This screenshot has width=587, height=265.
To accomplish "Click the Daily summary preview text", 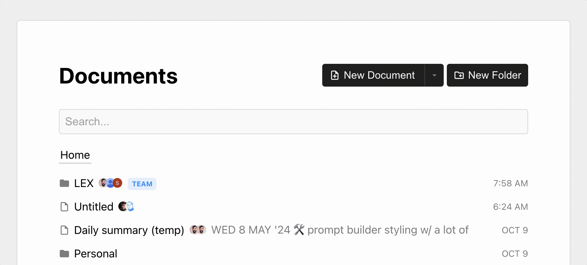I will click(x=340, y=230).
